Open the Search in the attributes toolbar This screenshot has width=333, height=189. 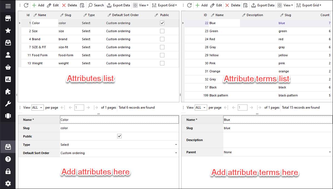tap(96, 5)
